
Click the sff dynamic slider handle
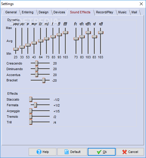coord(101,33)
